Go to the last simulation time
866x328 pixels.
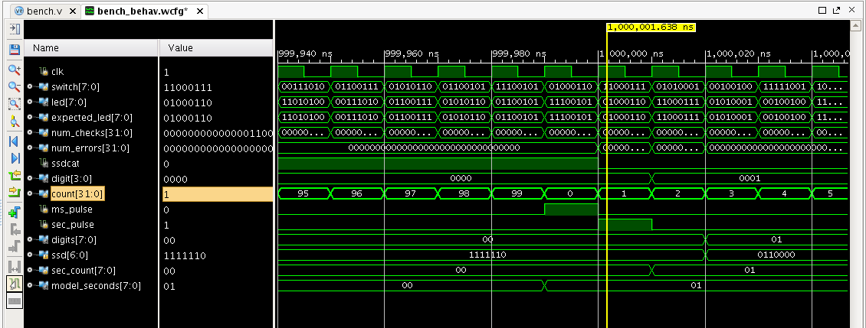click(x=15, y=158)
